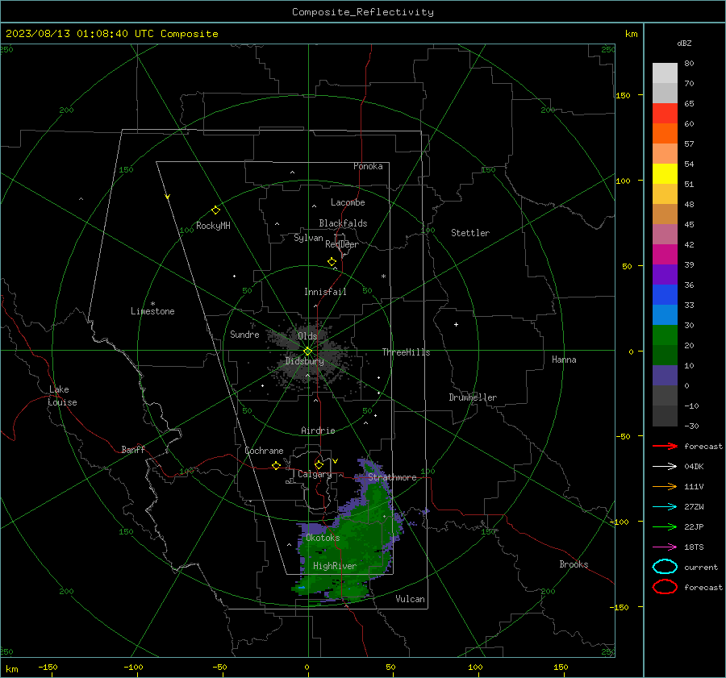Image resolution: width=726 pixels, height=678 pixels.
Task: Click the RockyMH label
Action: (x=213, y=226)
